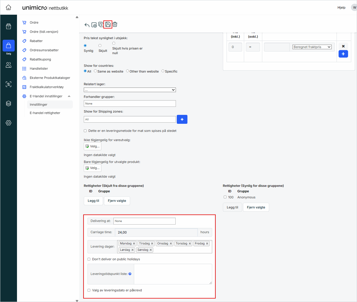
Task: Open the home icon in top bar
Action: 9,7
